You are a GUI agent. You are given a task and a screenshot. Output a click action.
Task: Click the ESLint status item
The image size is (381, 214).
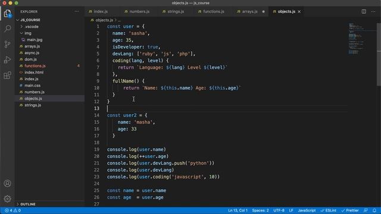click(328, 210)
